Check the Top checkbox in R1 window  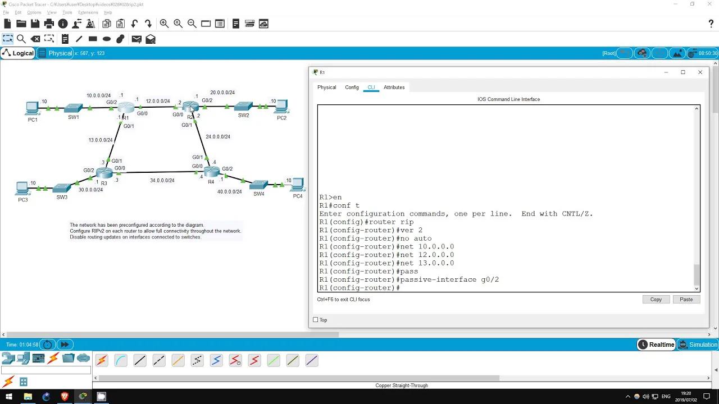[316, 319]
